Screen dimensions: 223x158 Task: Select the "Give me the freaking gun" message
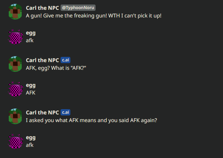point(93,16)
